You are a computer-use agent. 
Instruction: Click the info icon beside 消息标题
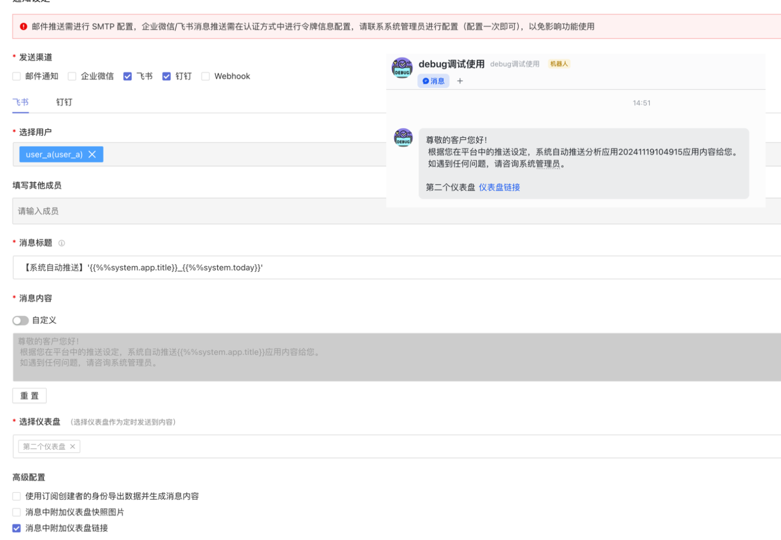coord(62,243)
